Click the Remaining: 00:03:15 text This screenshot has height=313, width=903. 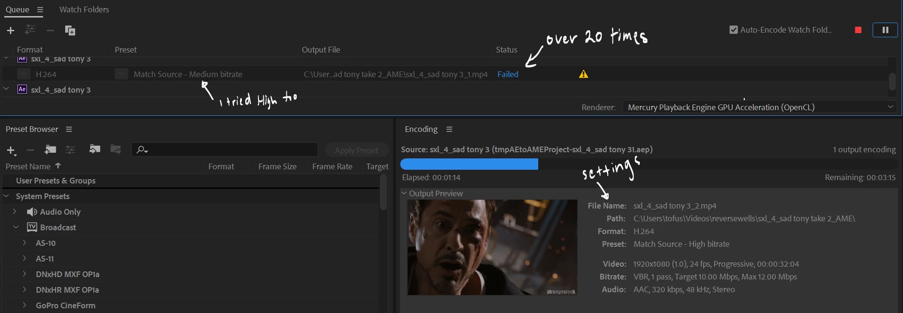click(x=860, y=177)
